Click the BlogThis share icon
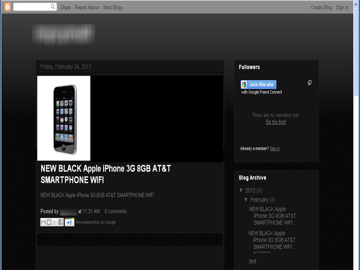The image size is (360, 270). click(x=49, y=222)
